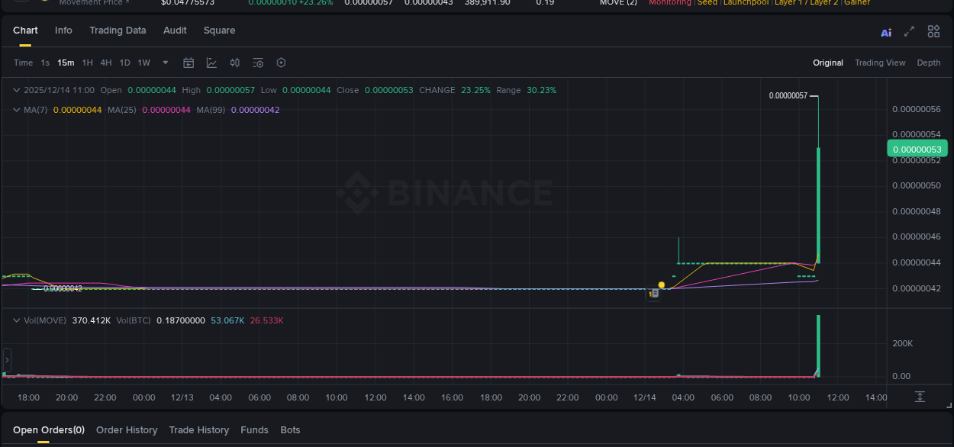Open the chart settings gear icon

[281, 63]
